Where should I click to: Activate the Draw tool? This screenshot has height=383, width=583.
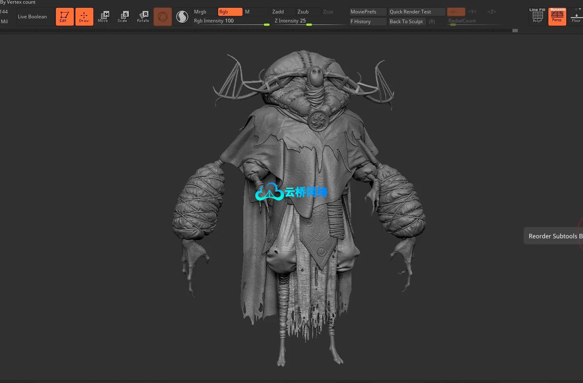[84, 17]
